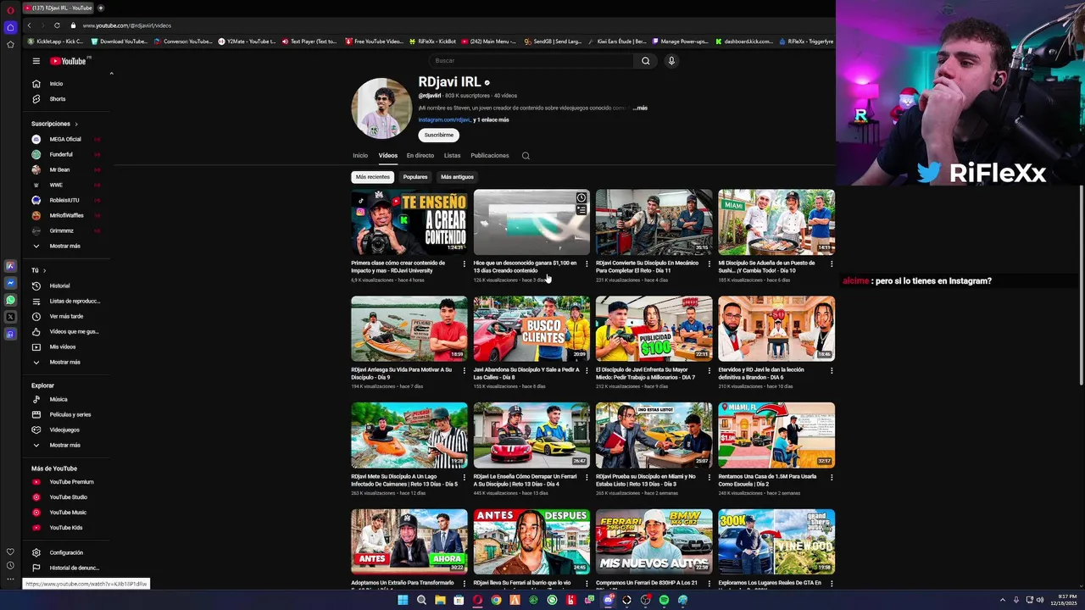Select the Vídeos channel tab

(x=387, y=156)
